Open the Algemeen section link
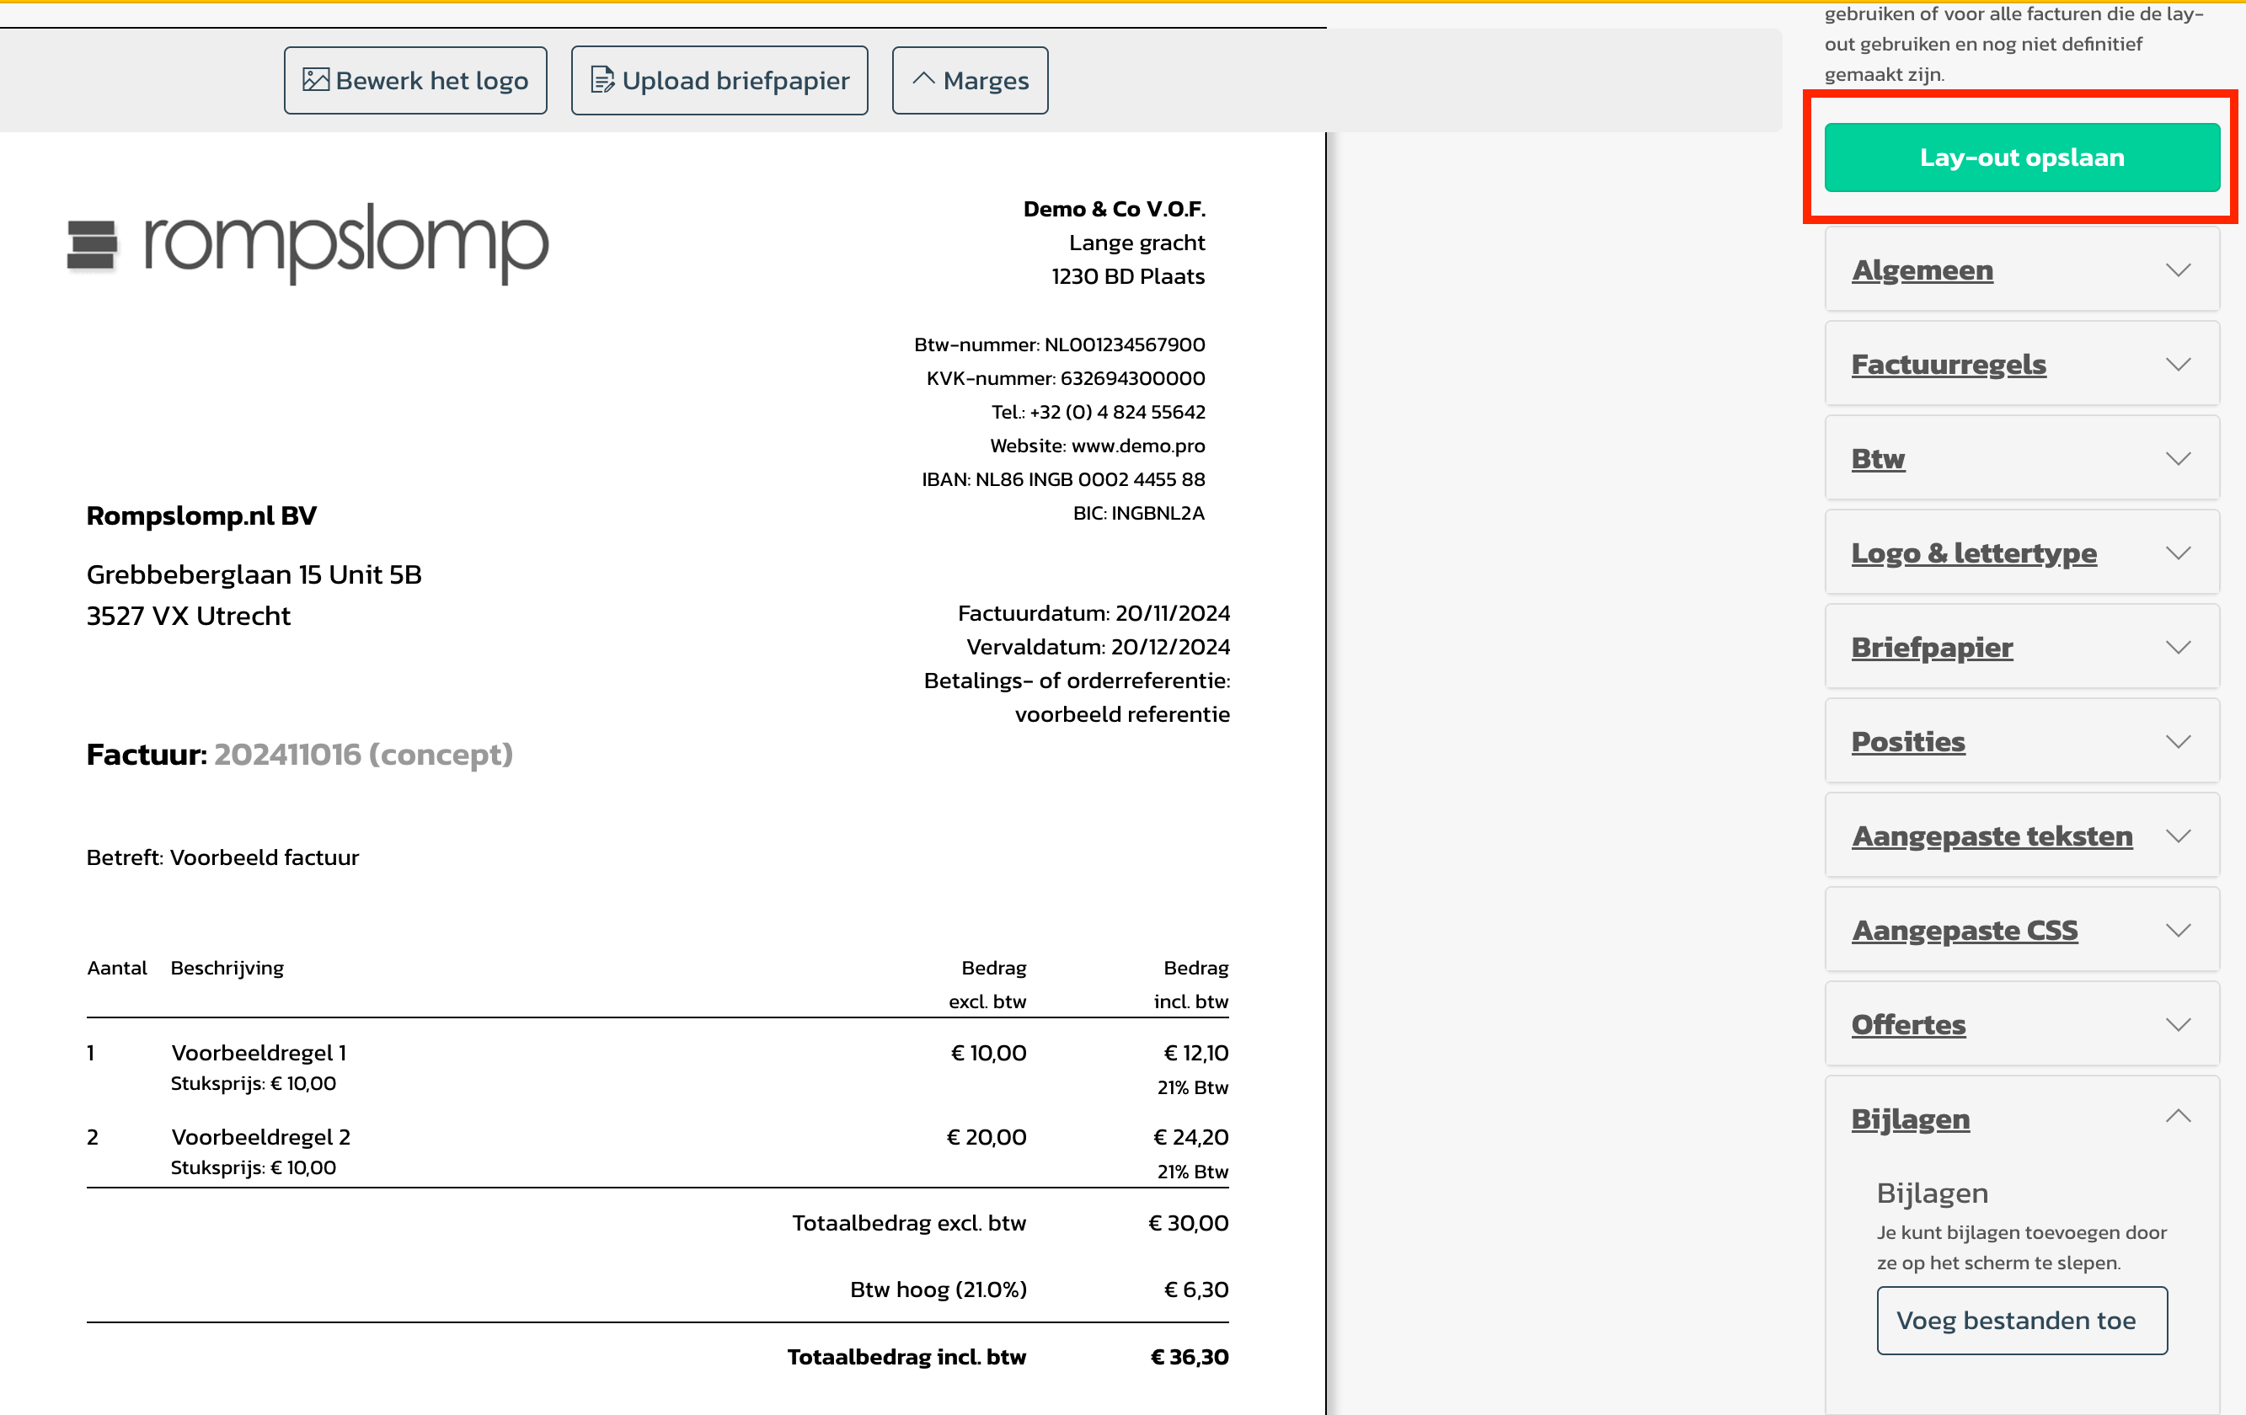The image size is (2246, 1415). click(x=1922, y=270)
